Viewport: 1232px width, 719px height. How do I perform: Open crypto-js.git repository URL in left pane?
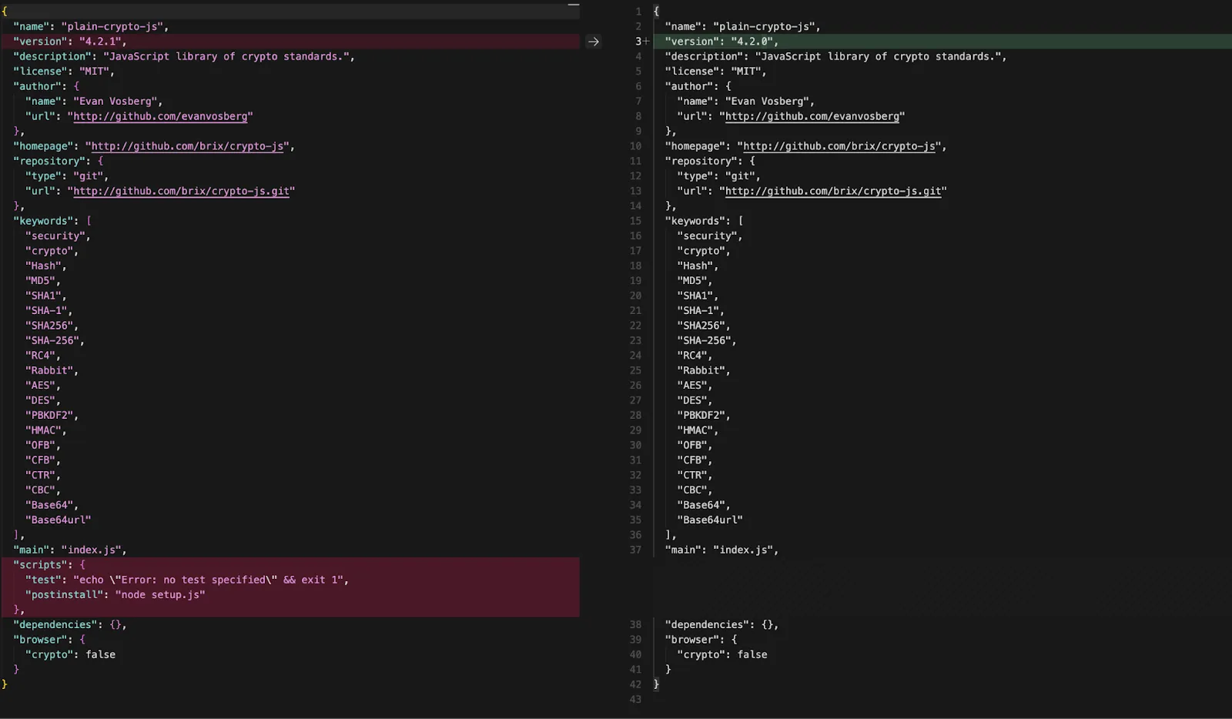181,191
